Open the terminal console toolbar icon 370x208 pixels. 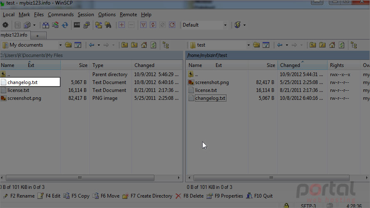(x=77, y=25)
